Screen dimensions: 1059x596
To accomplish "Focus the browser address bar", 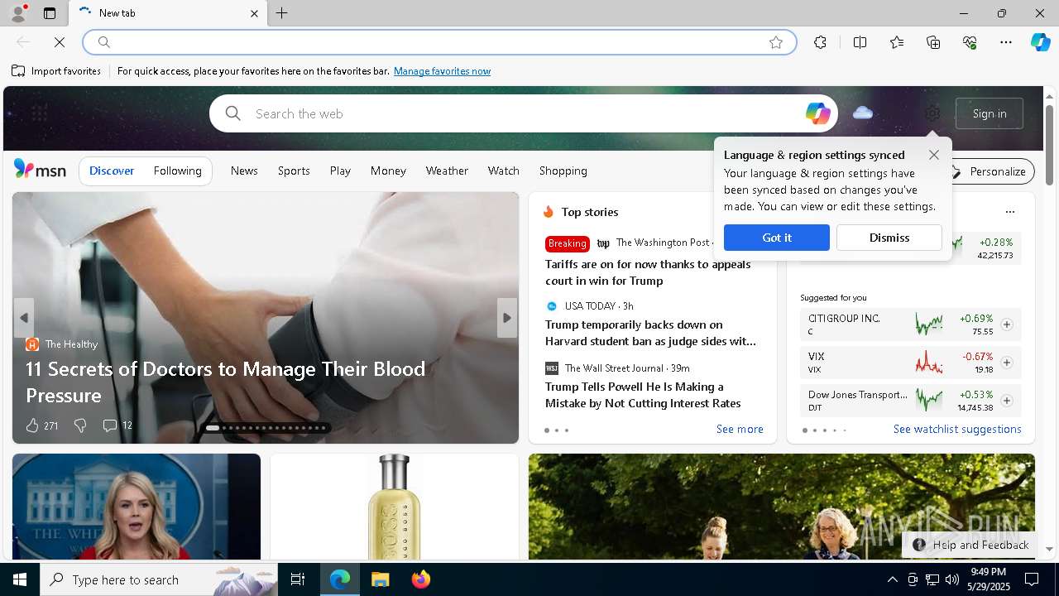I will click(x=438, y=42).
